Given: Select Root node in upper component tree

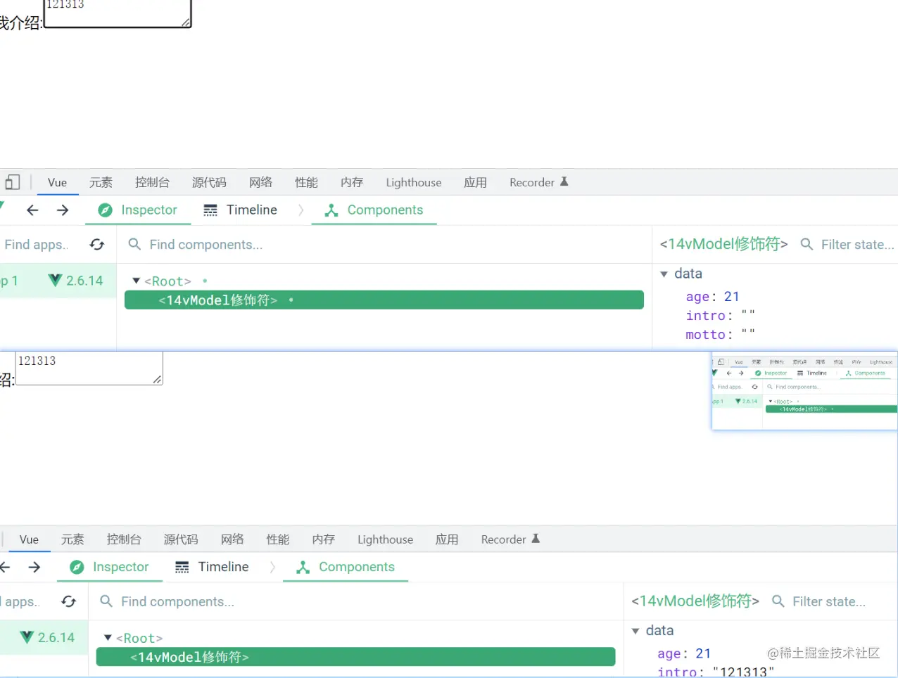Looking at the screenshot, I should tap(167, 281).
